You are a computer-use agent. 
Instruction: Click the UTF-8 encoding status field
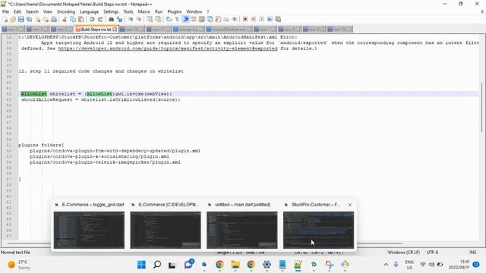coord(432,253)
